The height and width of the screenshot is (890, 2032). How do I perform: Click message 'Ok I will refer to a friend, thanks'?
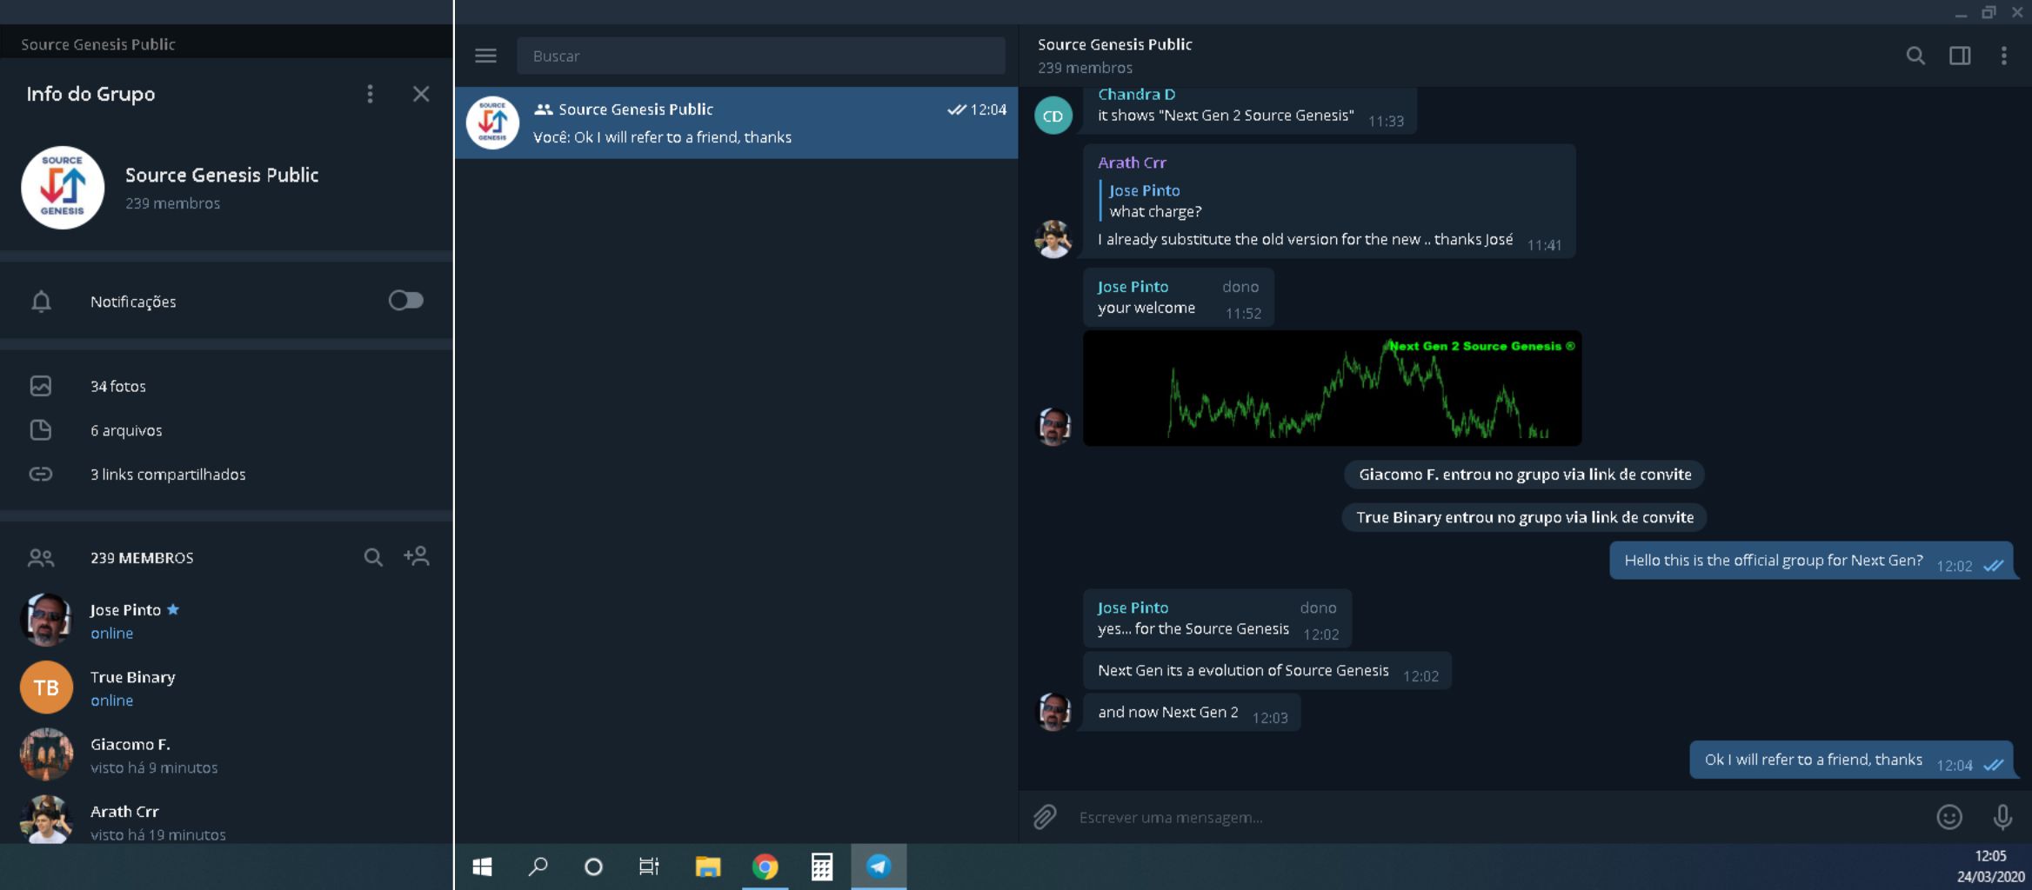(1851, 760)
